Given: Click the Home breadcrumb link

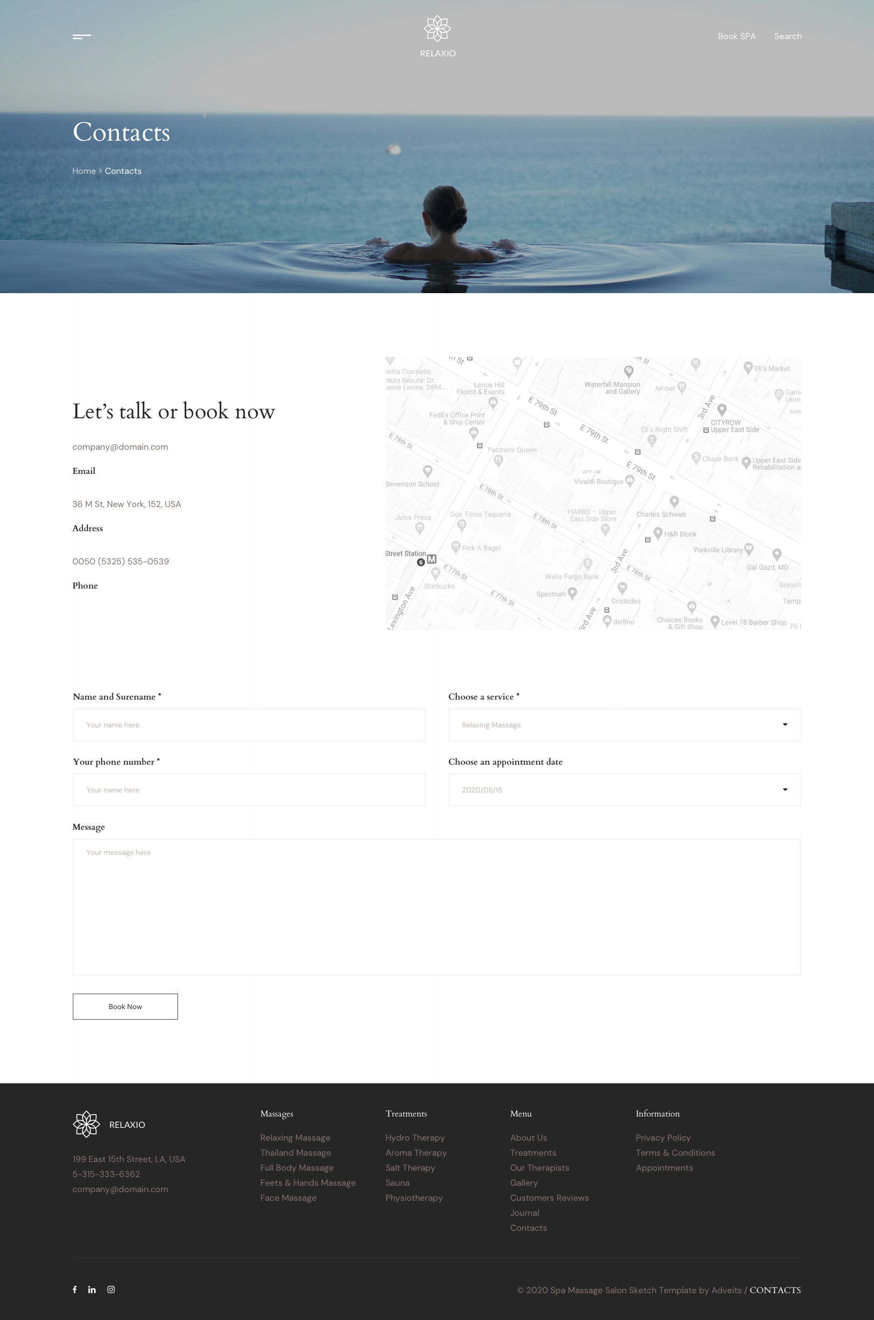Looking at the screenshot, I should coord(84,171).
